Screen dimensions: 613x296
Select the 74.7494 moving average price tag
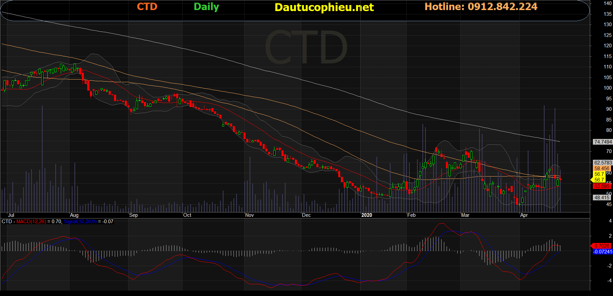click(603, 142)
